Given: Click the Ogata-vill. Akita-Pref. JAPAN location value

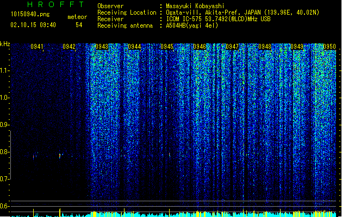Looking at the screenshot, I should point(242,12).
